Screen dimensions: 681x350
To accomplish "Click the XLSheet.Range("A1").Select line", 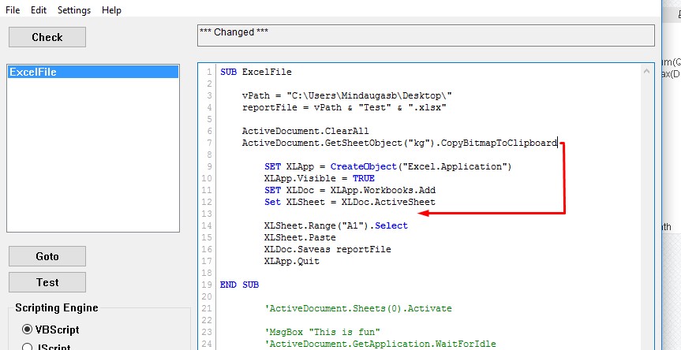I will click(335, 225).
